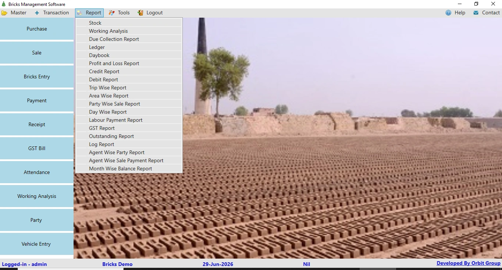This screenshot has width=502, height=270.
Task: Open Agent Wise Sale Payment Report
Action: [x=129, y=160]
